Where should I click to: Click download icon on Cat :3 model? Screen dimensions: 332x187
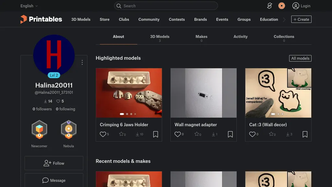tap(288, 134)
